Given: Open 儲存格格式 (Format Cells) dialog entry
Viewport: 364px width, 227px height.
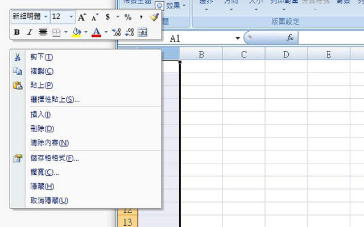Looking at the screenshot, I should (x=54, y=158).
